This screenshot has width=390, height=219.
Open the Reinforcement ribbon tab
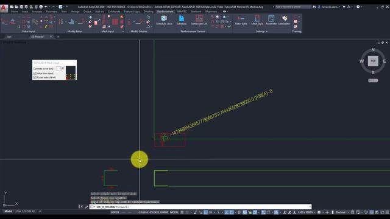point(165,12)
